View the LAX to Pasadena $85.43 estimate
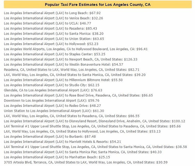195x166 pixels. click(x=50, y=28)
